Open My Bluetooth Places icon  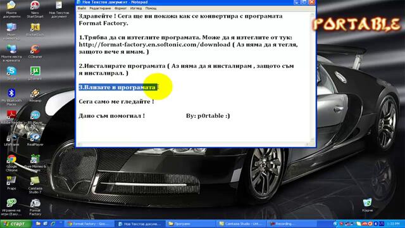click(x=11, y=97)
